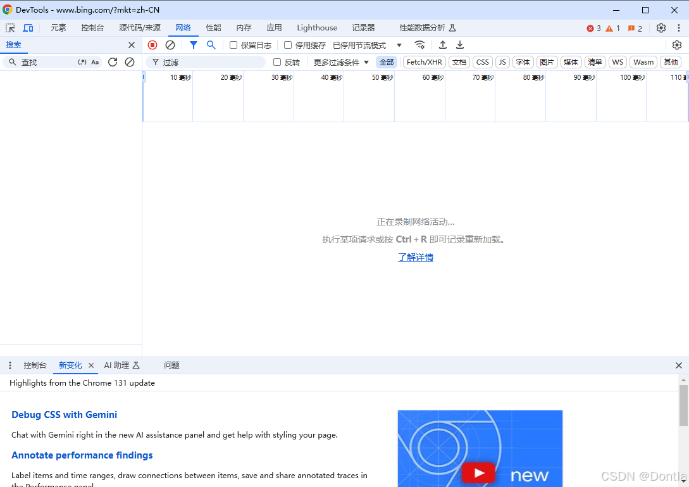The height and width of the screenshot is (487, 689).
Task: Open 已停用节流模式 throttling dropdown
Action: pyautogui.click(x=368, y=45)
